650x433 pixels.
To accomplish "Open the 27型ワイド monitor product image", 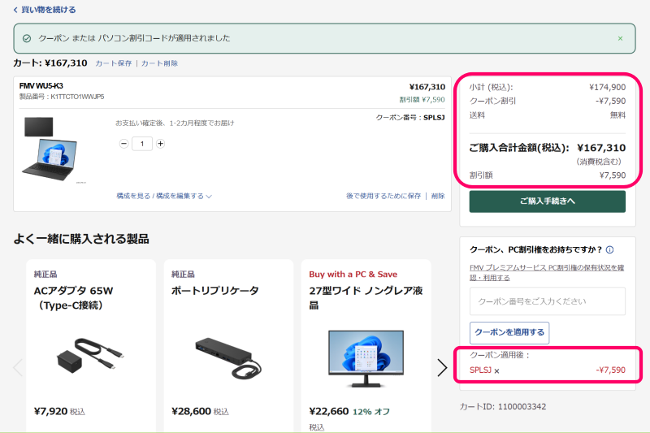I will click(x=366, y=358).
